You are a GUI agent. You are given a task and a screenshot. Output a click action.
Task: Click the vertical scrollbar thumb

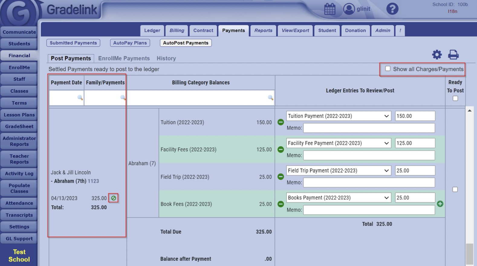coord(469,254)
